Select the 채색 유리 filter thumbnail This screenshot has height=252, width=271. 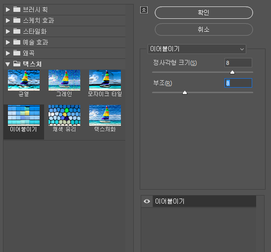[x=64, y=115]
